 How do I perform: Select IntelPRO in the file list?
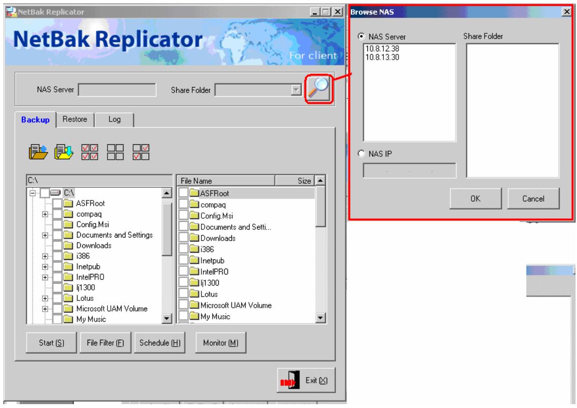click(214, 272)
